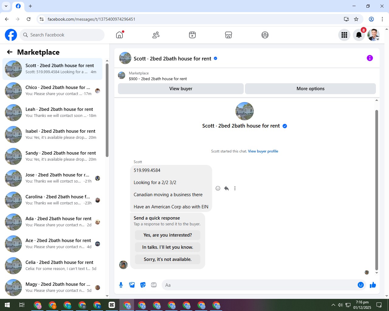Open the Groups icon in top navigation
The height and width of the screenshot is (311, 389).
[x=265, y=35]
